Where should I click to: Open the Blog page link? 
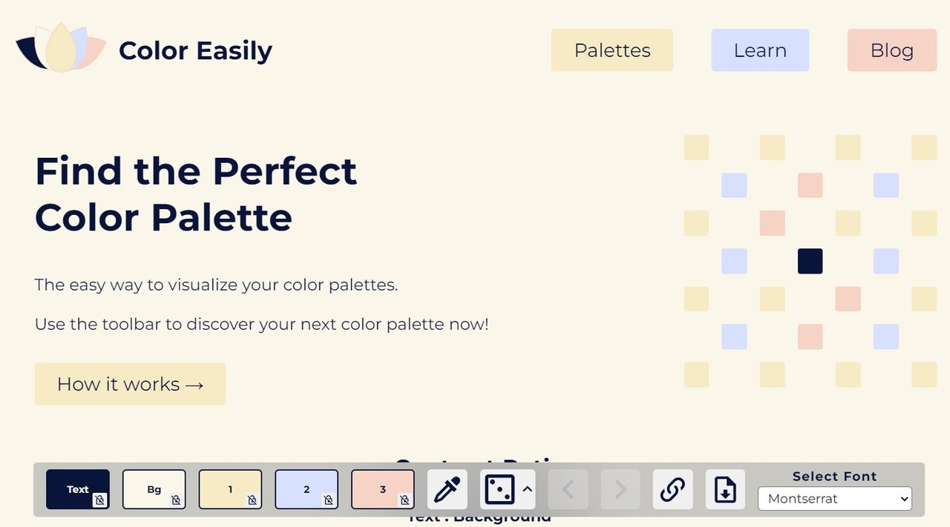tap(892, 50)
